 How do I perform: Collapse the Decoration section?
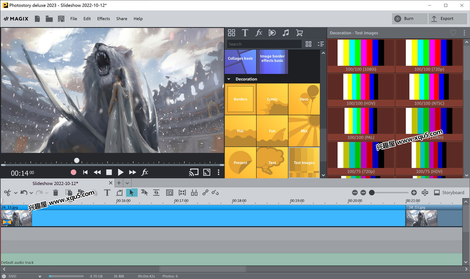(229, 79)
